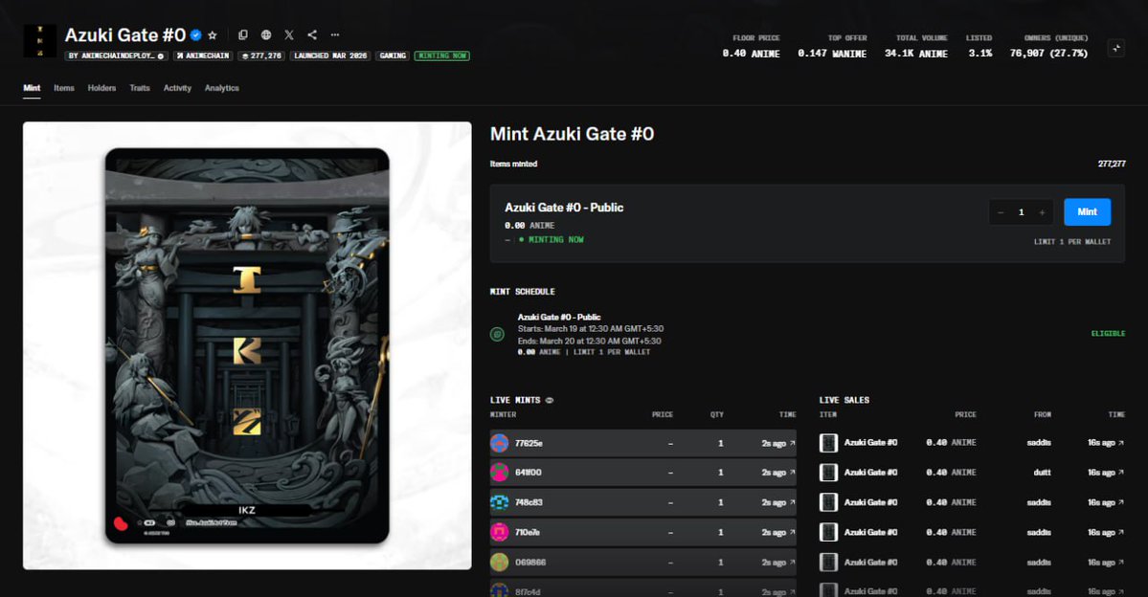Click minter 77625e avatar
This screenshot has width=1148, height=597.
500,443
